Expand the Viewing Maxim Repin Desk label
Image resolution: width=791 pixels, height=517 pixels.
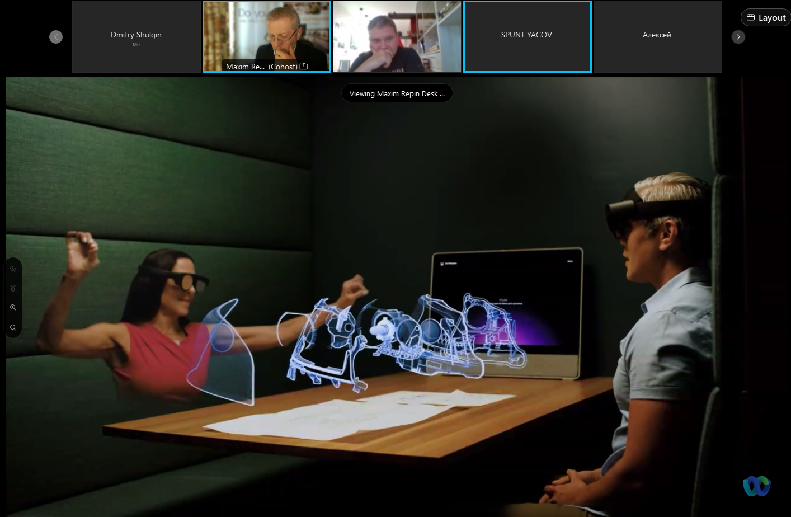(x=397, y=93)
